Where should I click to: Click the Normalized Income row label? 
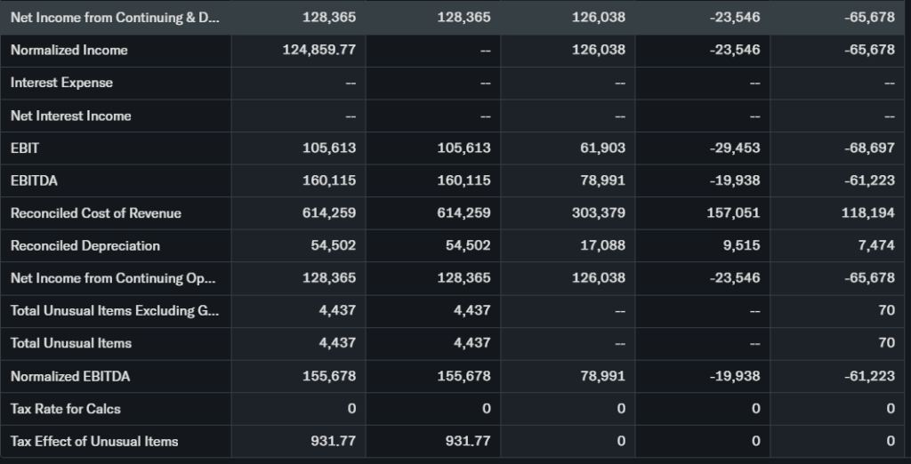[x=69, y=51]
